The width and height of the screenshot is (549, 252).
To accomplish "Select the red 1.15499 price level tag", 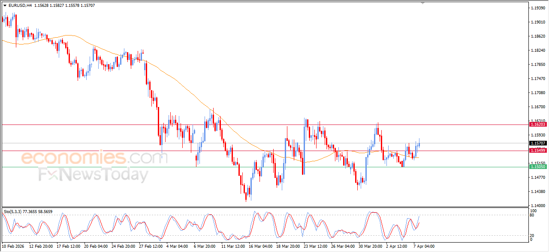I will pyautogui.click(x=537, y=151).
